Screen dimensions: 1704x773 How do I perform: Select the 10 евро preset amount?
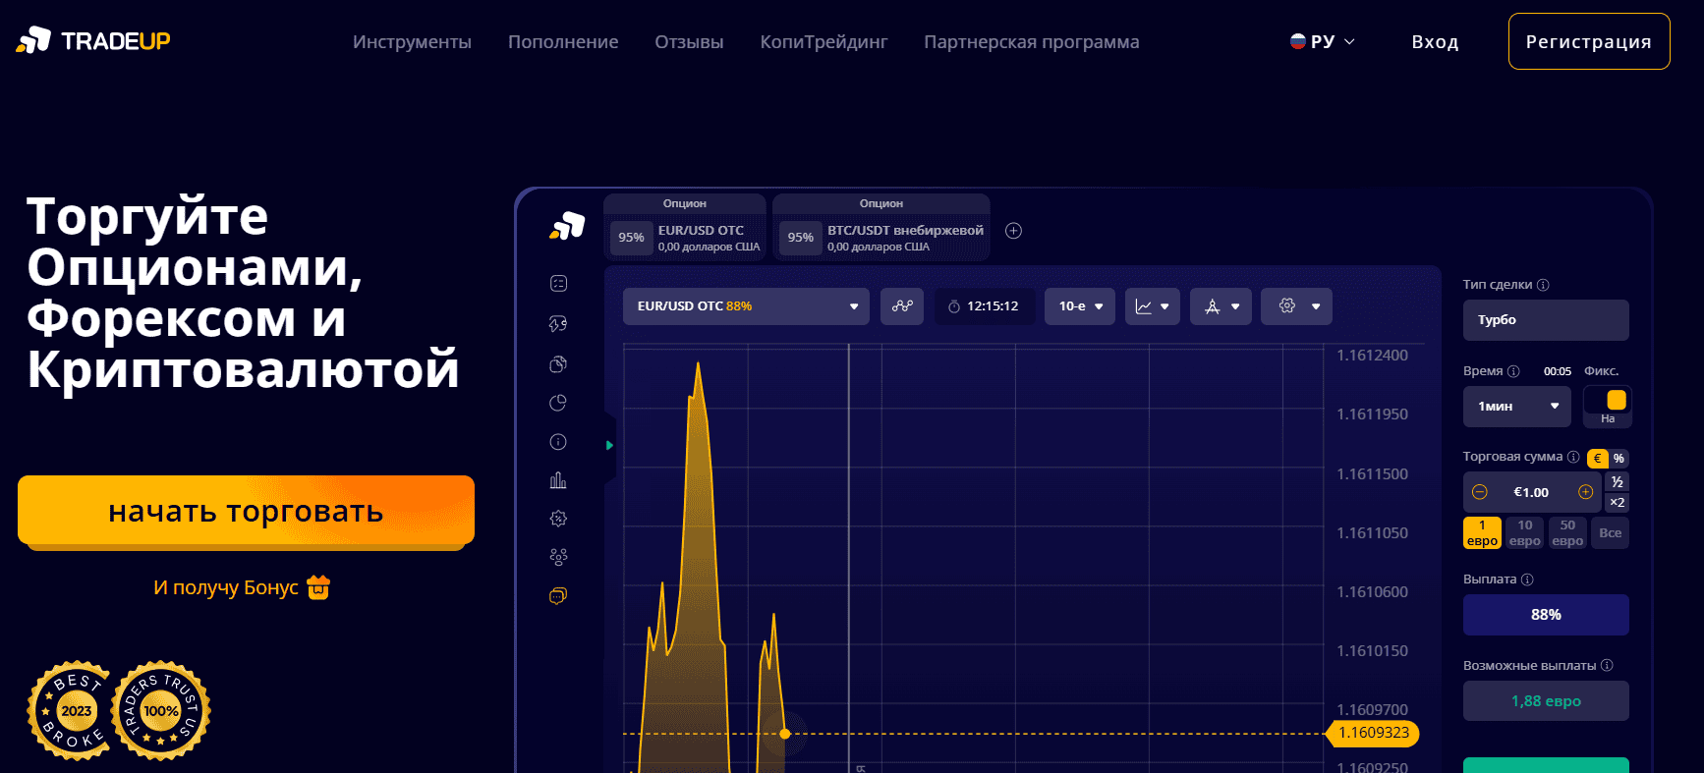click(1524, 533)
